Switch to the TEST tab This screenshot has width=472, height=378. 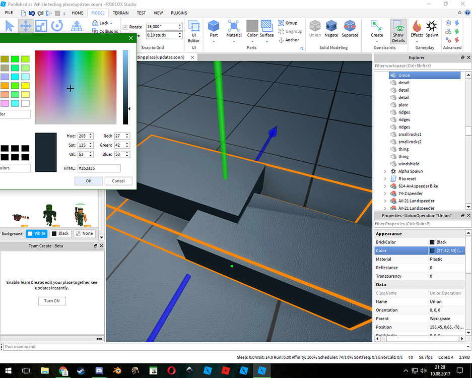point(141,13)
